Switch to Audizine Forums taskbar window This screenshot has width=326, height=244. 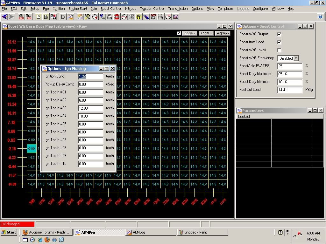(x=47, y=232)
